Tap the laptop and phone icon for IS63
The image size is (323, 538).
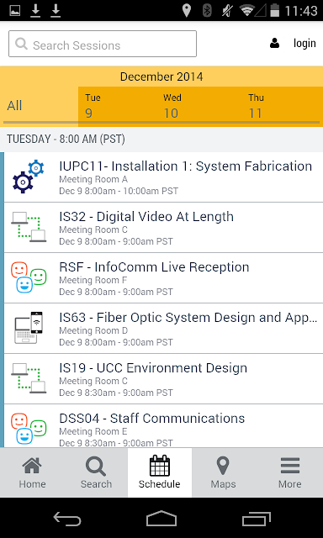click(29, 328)
